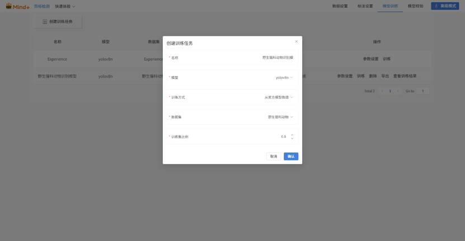Go to next page arrow in pagination
Image resolution: width=465 pixels, height=241 pixels.
point(398,91)
